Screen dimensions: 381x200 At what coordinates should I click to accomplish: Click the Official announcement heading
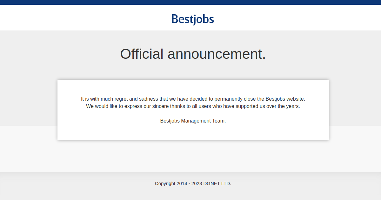pyautogui.click(x=193, y=54)
